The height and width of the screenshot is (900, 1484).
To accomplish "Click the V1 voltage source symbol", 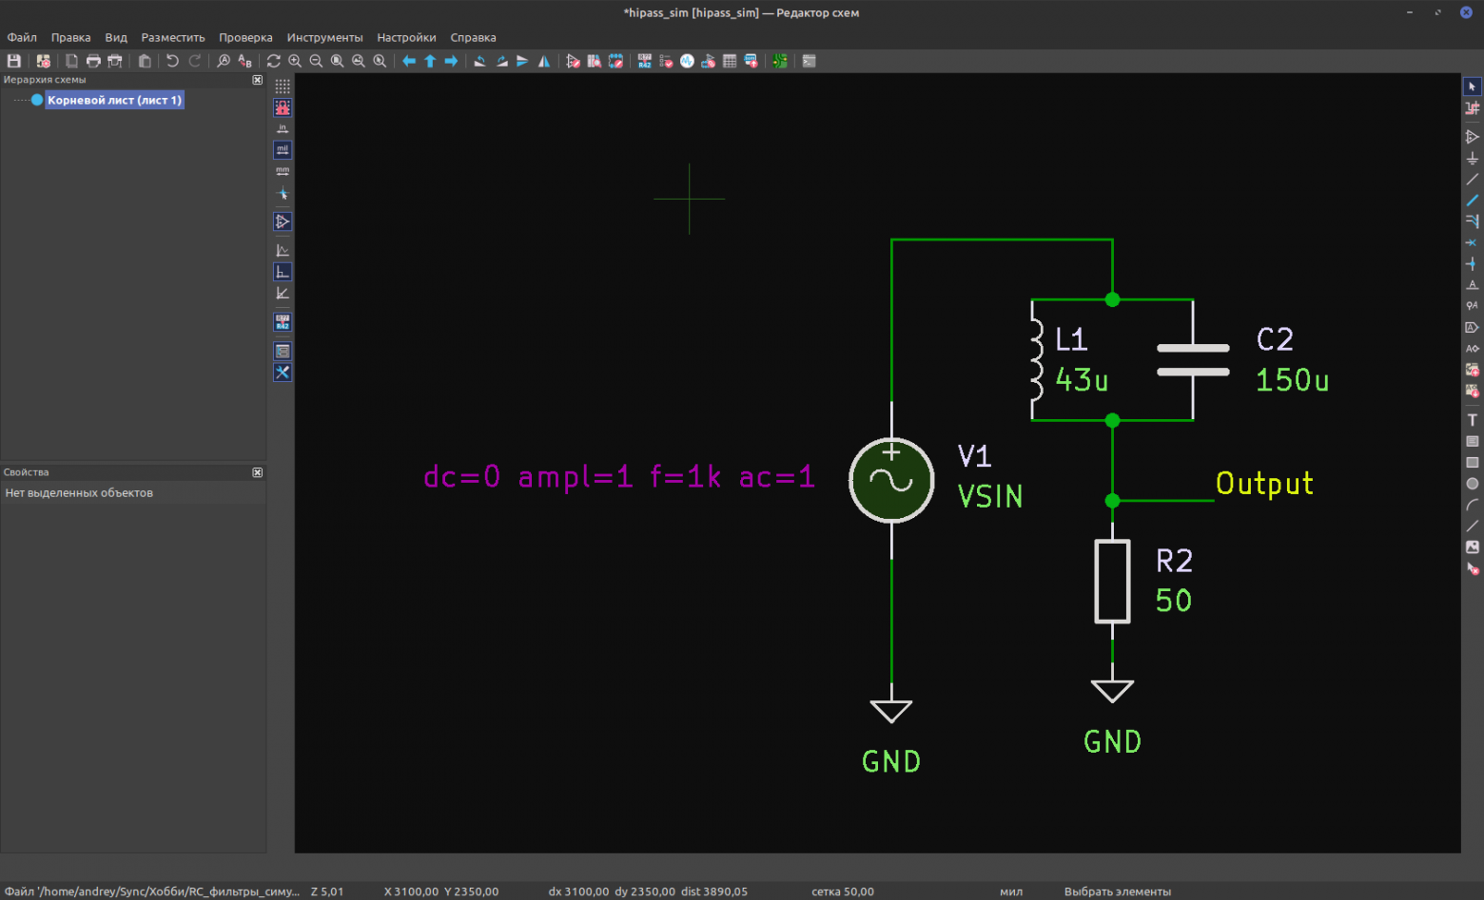I will pyautogui.click(x=891, y=480).
